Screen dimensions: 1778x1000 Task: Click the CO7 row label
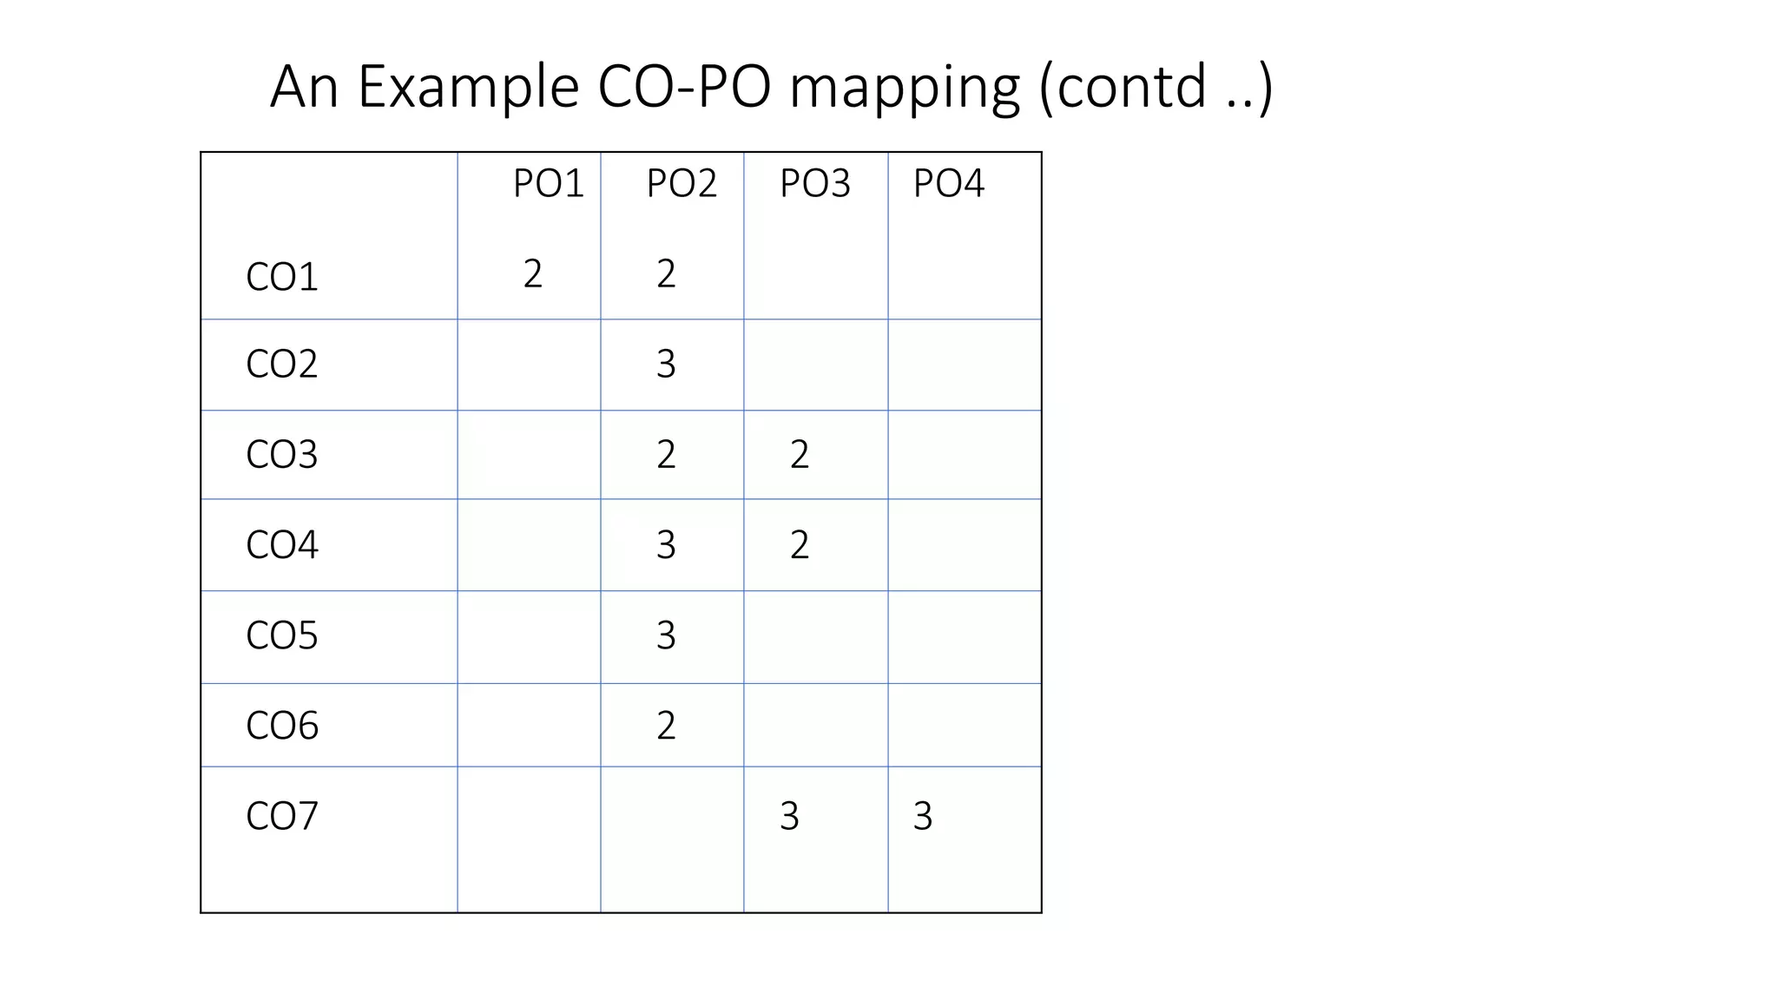coord(282,815)
